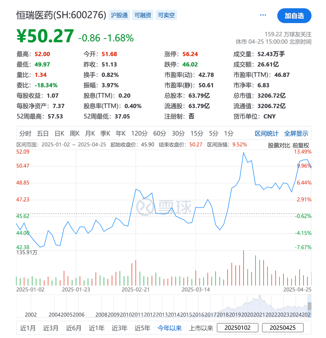Click the 委比 value -18.34%

[46, 85]
